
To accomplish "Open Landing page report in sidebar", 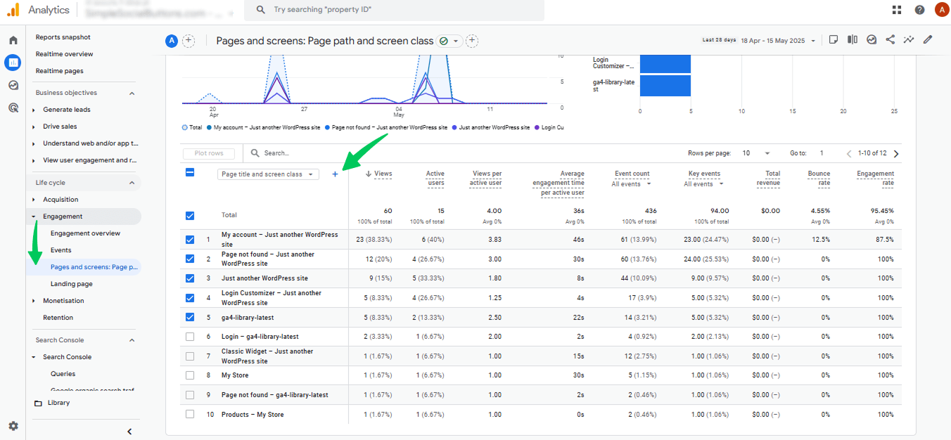I will pyautogui.click(x=72, y=284).
